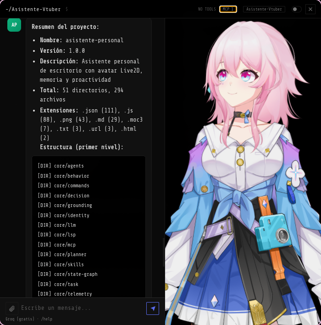Click the paperclip attach file icon
The width and height of the screenshot is (321, 325).
click(x=12, y=308)
